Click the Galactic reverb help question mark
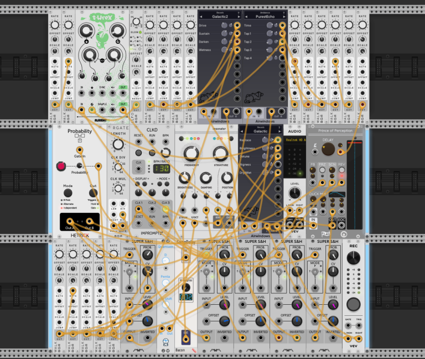425x359 pixels. [x=279, y=127]
